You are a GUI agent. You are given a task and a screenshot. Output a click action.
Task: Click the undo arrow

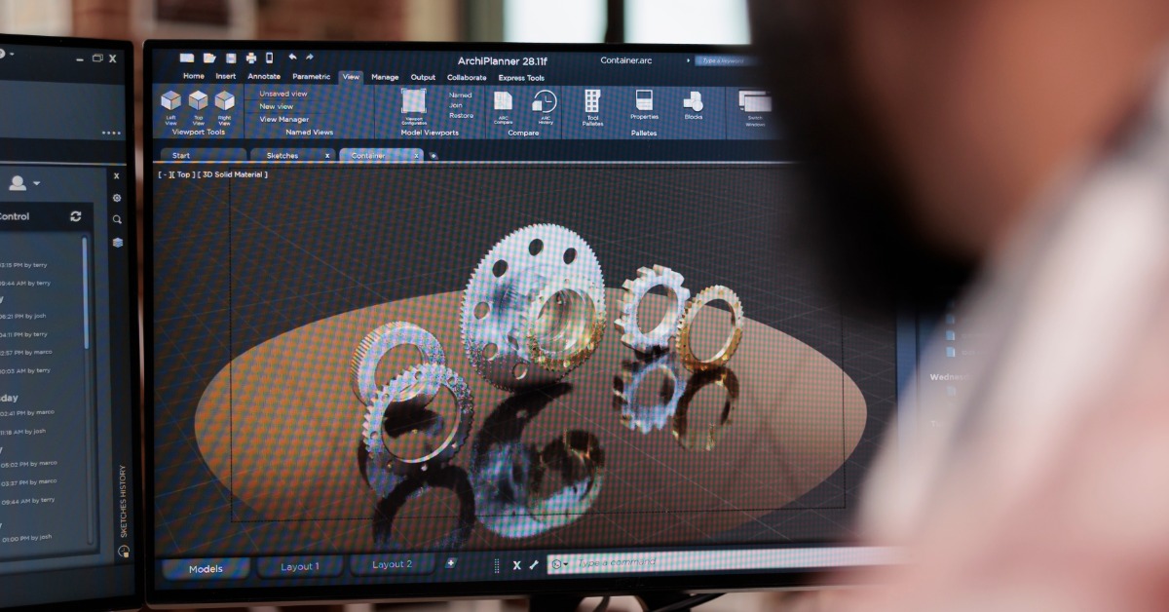click(292, 57)
